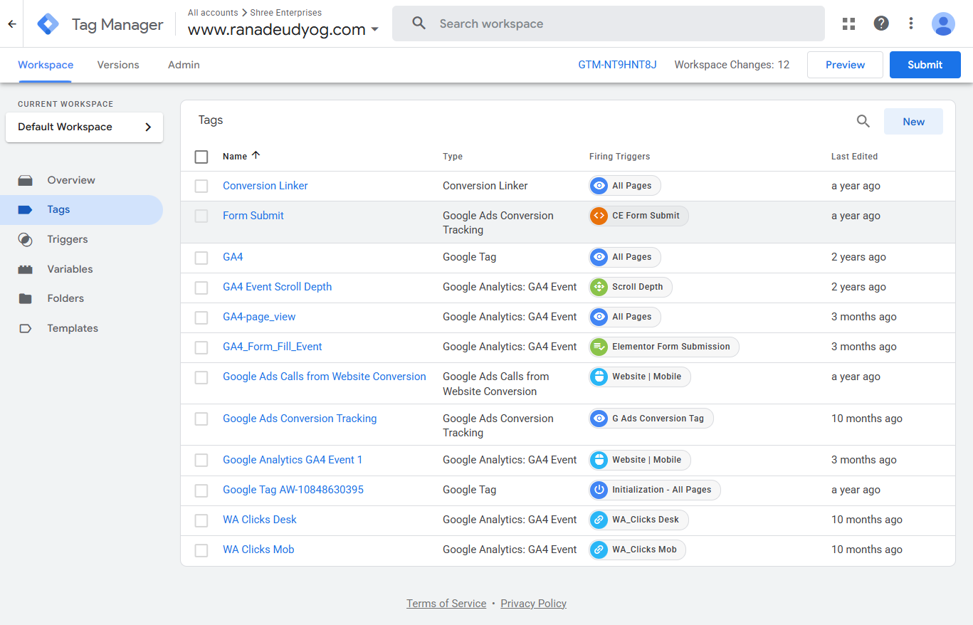Check the WA Clicks Mob tag checkbox
This screenshot has width=973, height=625.
click(201, 550)
